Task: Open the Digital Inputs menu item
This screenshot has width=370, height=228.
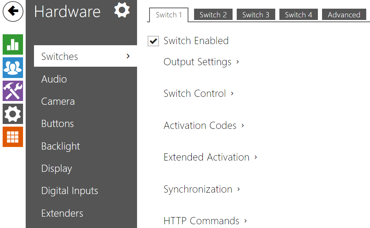Action: point(69,191)
